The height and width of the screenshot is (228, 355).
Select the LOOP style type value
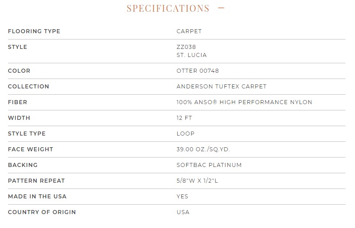(x=185, y=134)
